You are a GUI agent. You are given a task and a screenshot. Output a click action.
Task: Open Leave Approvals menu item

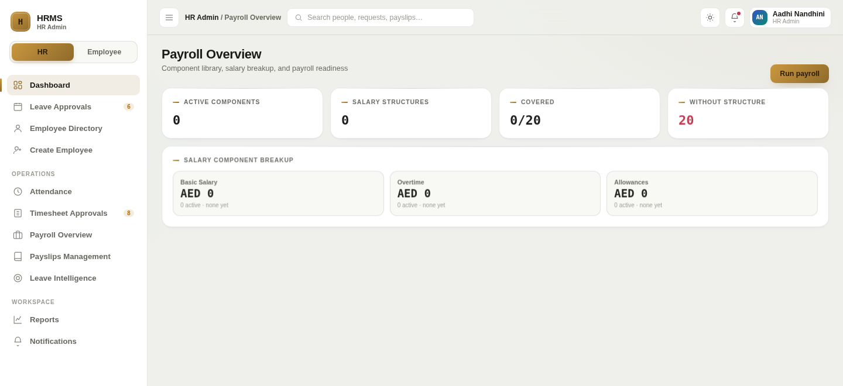[x=73, y=107]
